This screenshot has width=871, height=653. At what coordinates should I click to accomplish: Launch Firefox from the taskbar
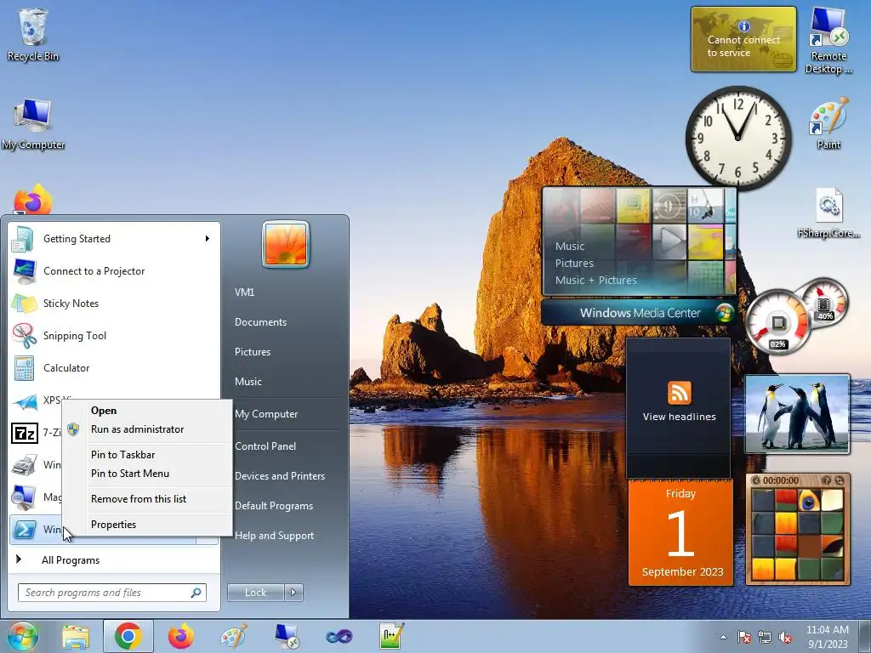(x=181, y=636)
